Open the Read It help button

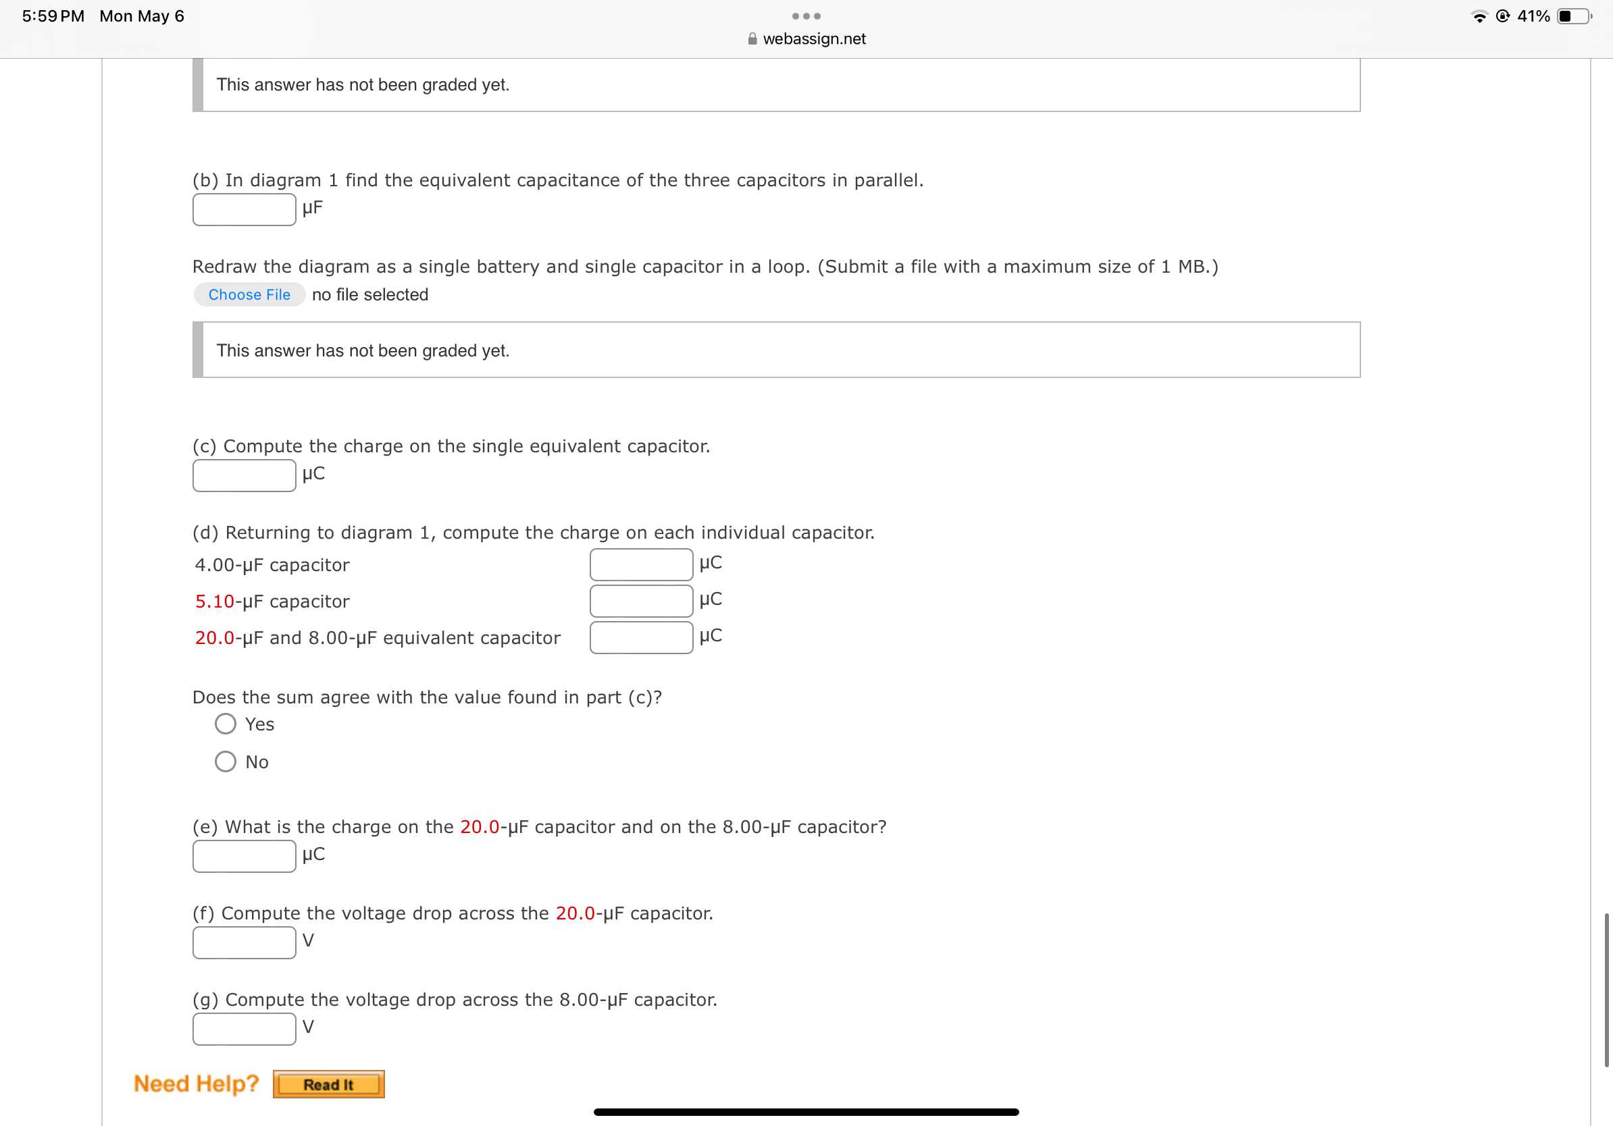pos(329,1085)
